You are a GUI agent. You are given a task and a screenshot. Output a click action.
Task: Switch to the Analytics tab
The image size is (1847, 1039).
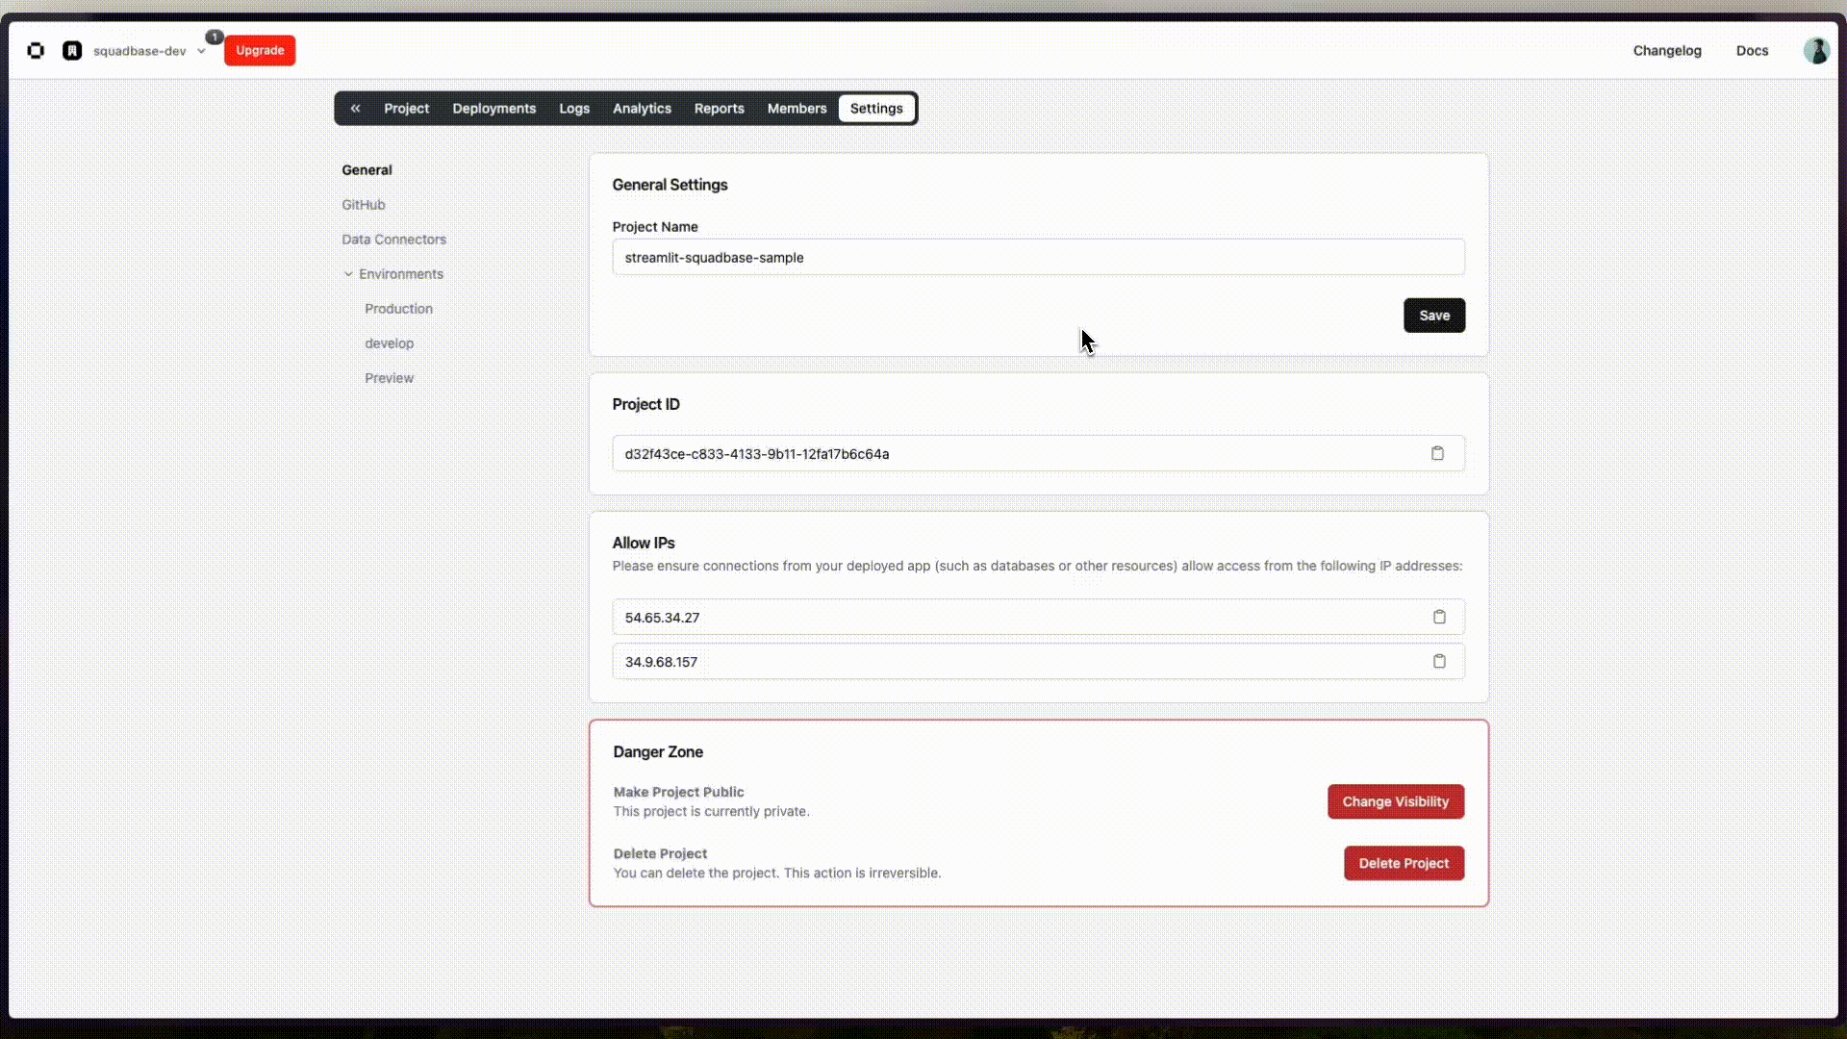641,108
